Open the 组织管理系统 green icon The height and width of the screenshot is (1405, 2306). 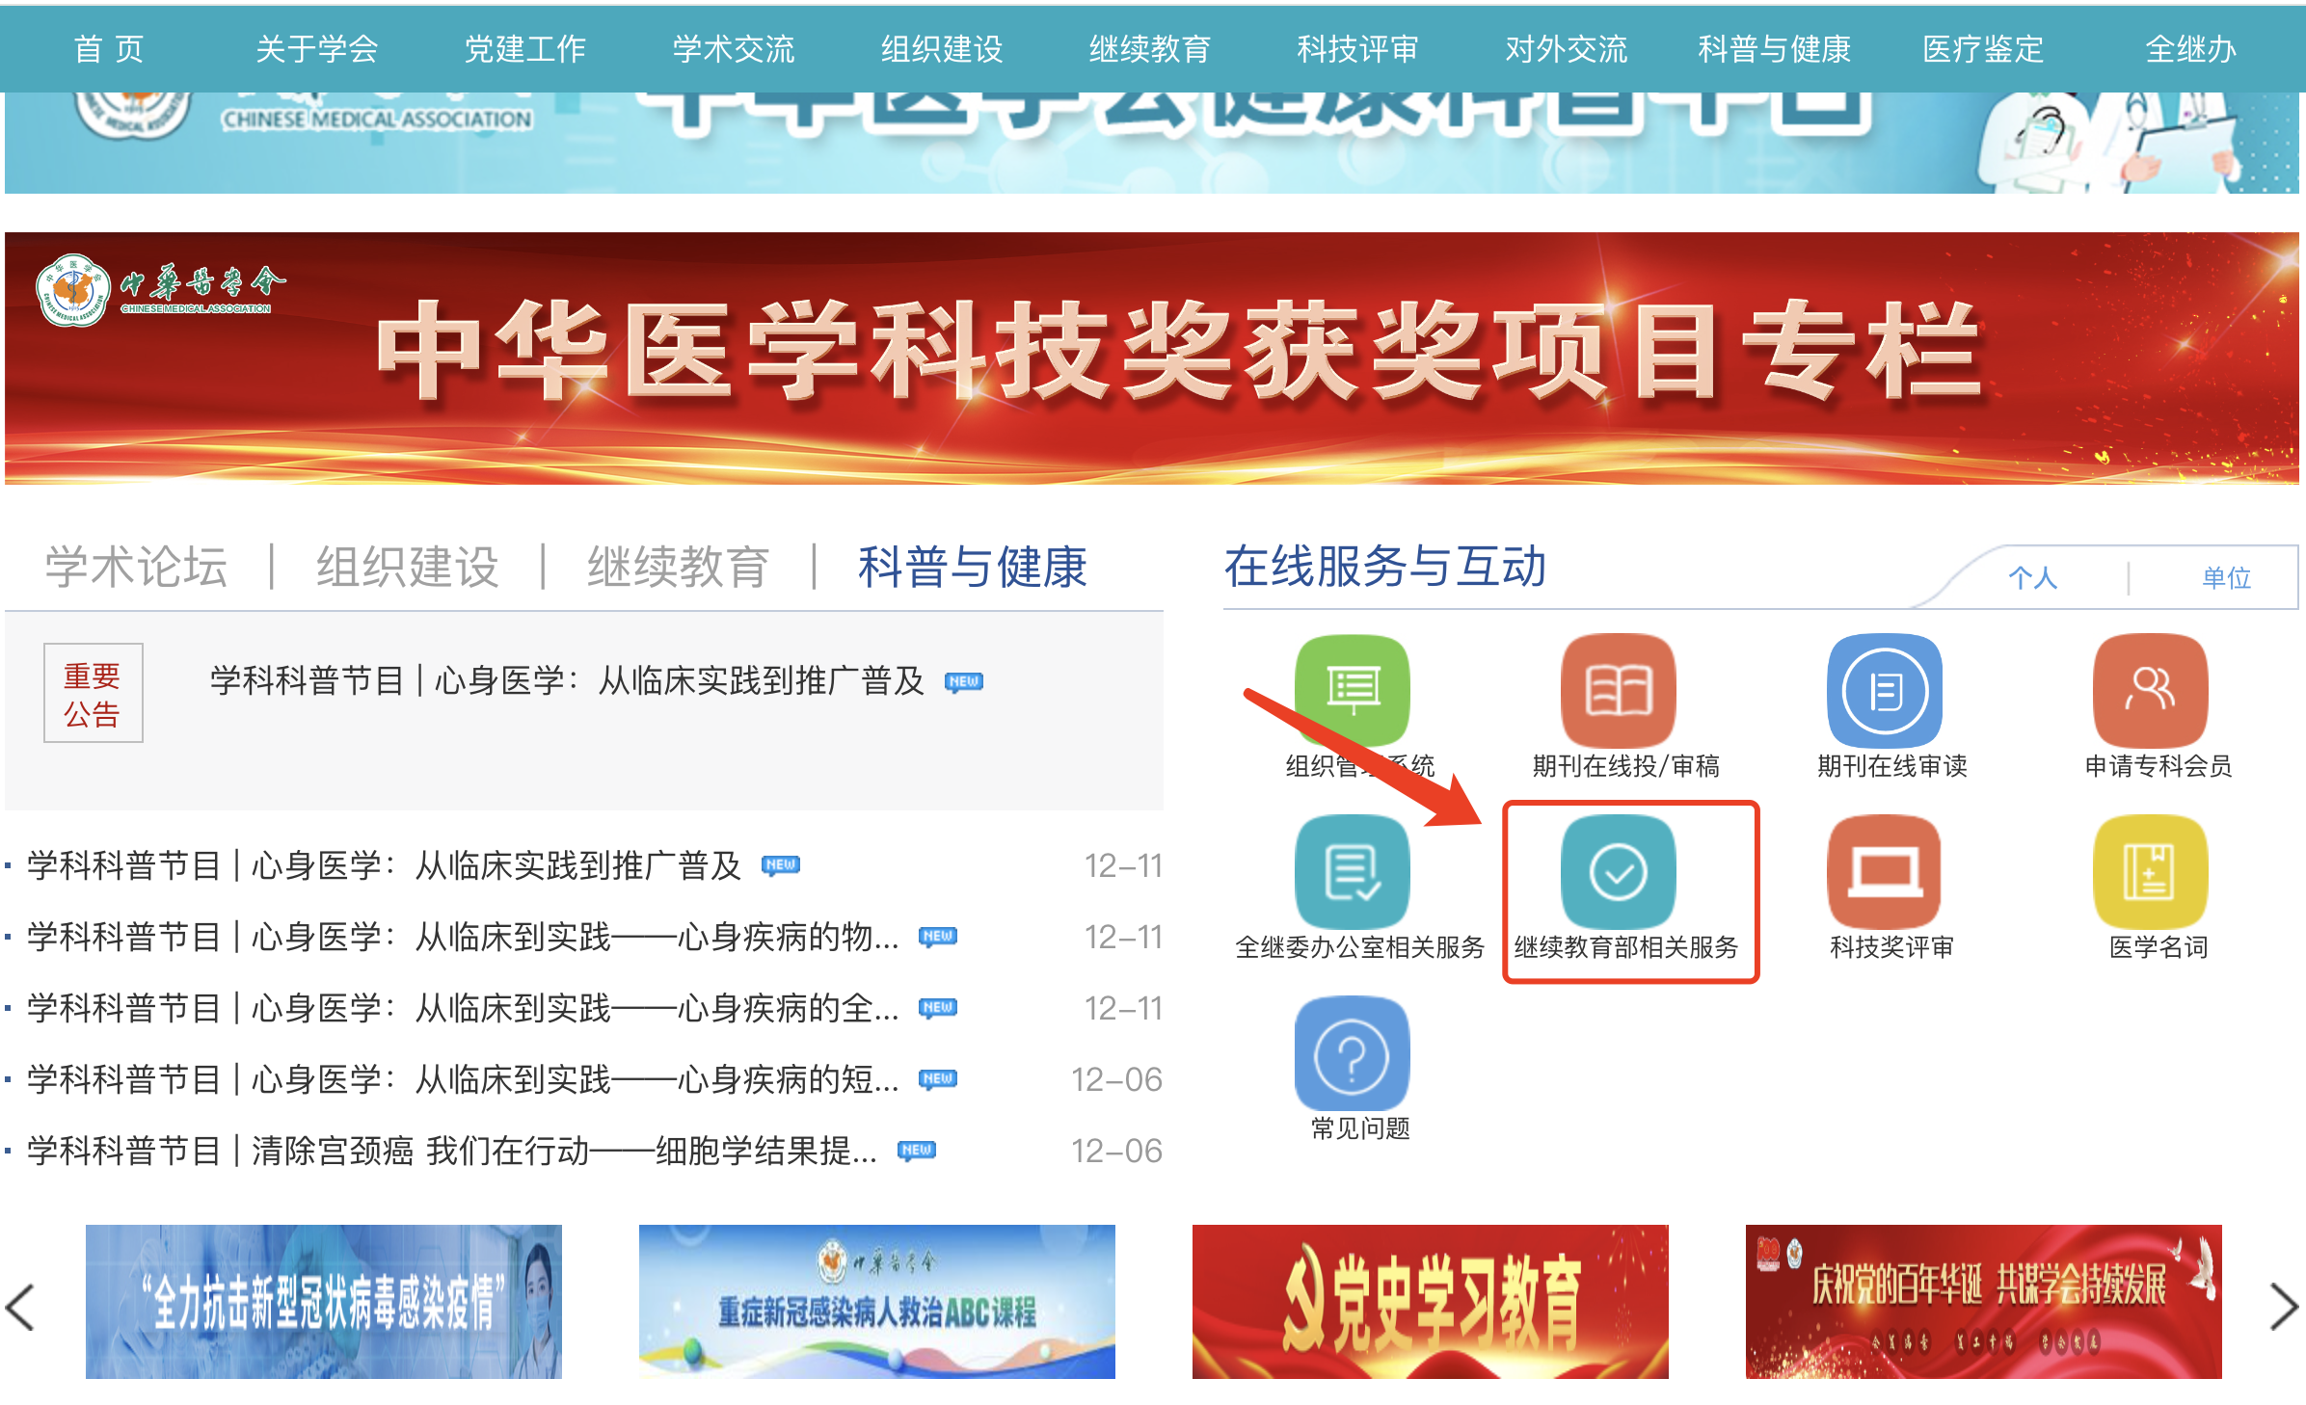coord(1352,690)
